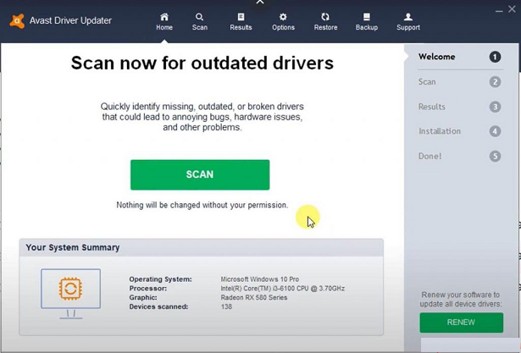The image size is (521, 353).
Task: Click the Radeon RX 580 Series value
Action: pyautogui.click(x=254, y=297)
